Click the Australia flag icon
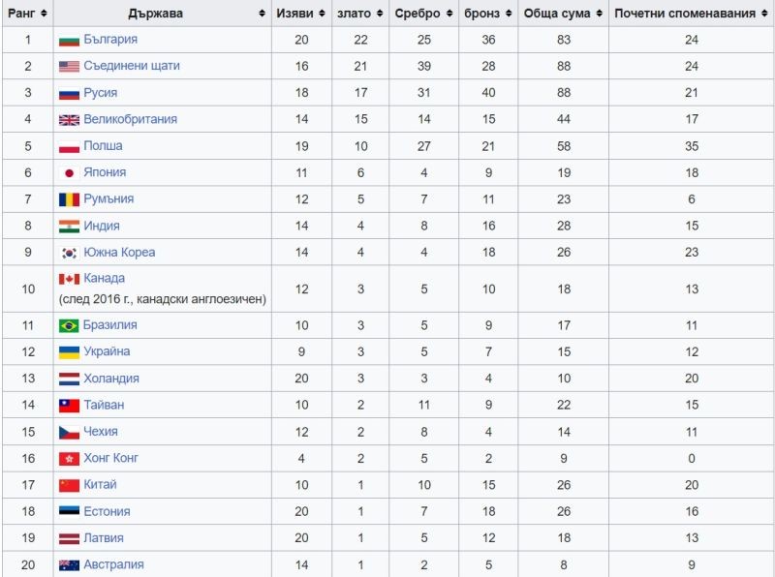This screenshot has height=577, width=775. click(69, 565)
